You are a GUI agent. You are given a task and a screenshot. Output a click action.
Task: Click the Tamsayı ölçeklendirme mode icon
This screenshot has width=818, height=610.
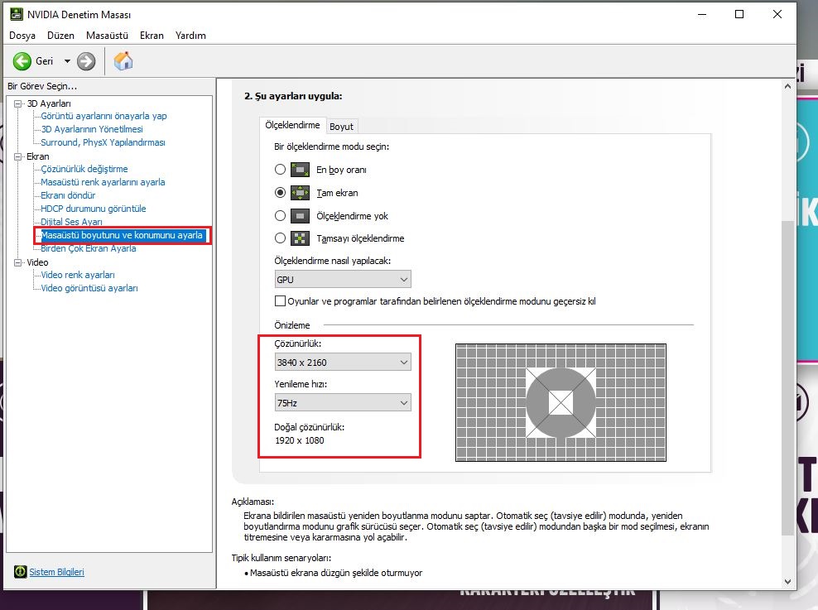click(300, 238)
